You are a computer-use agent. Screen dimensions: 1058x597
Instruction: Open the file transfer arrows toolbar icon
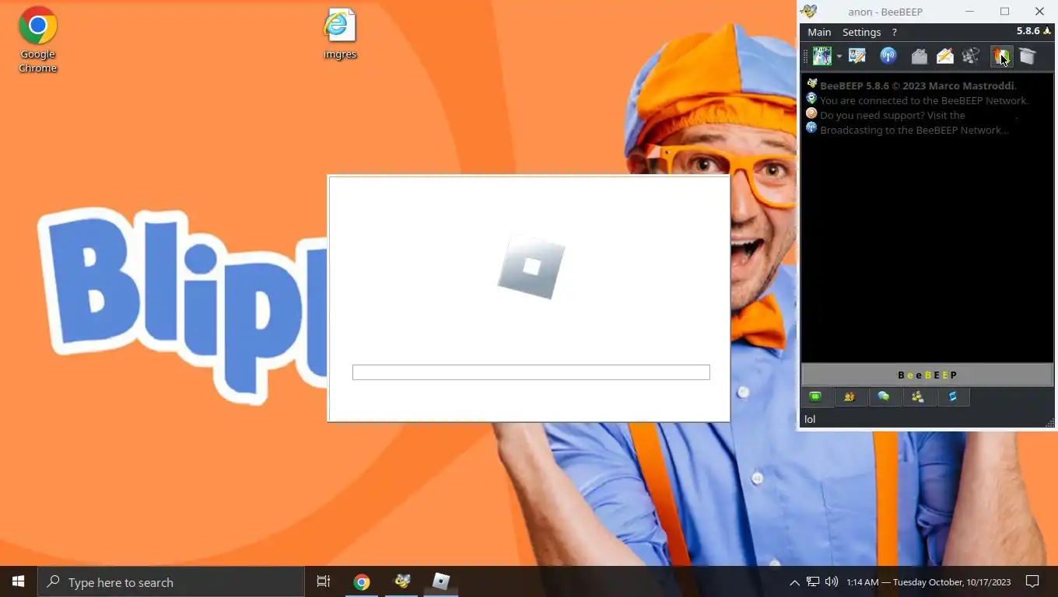[1000, 56]
